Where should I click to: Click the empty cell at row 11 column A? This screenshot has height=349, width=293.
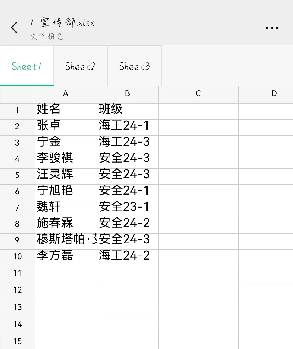coord(65,274)
